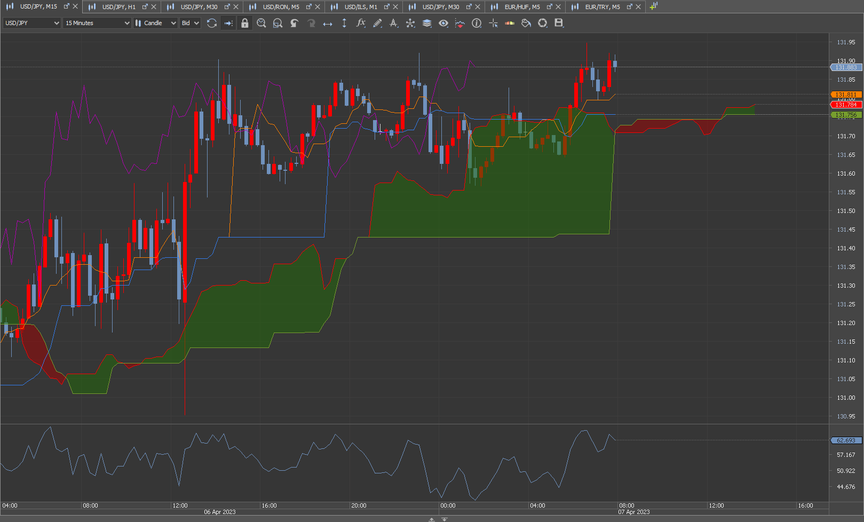
Task: Click the save floppy disk icon
Action: coord(559,23)
